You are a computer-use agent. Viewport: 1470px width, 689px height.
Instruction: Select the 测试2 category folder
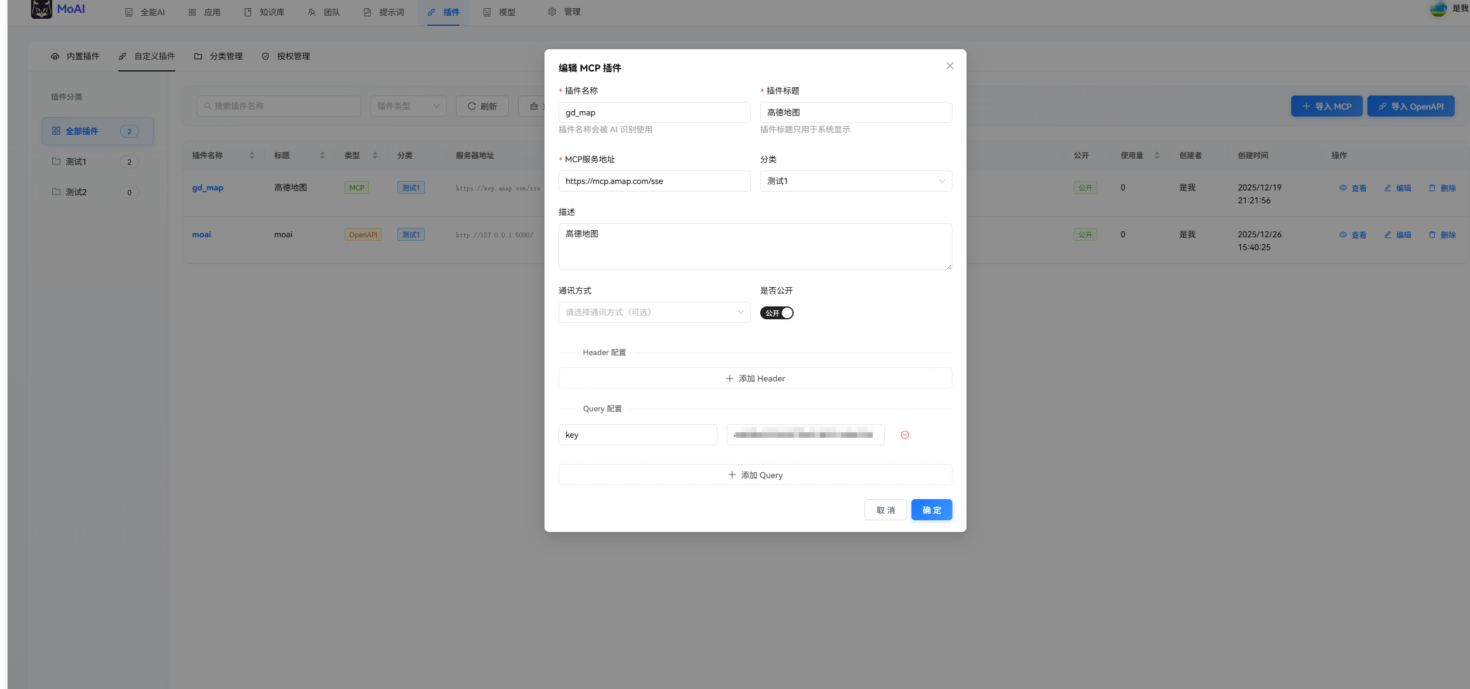(x=76, y=192)
